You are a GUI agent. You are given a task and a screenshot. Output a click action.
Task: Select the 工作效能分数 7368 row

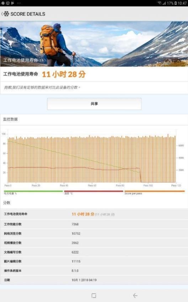[94, 224]
